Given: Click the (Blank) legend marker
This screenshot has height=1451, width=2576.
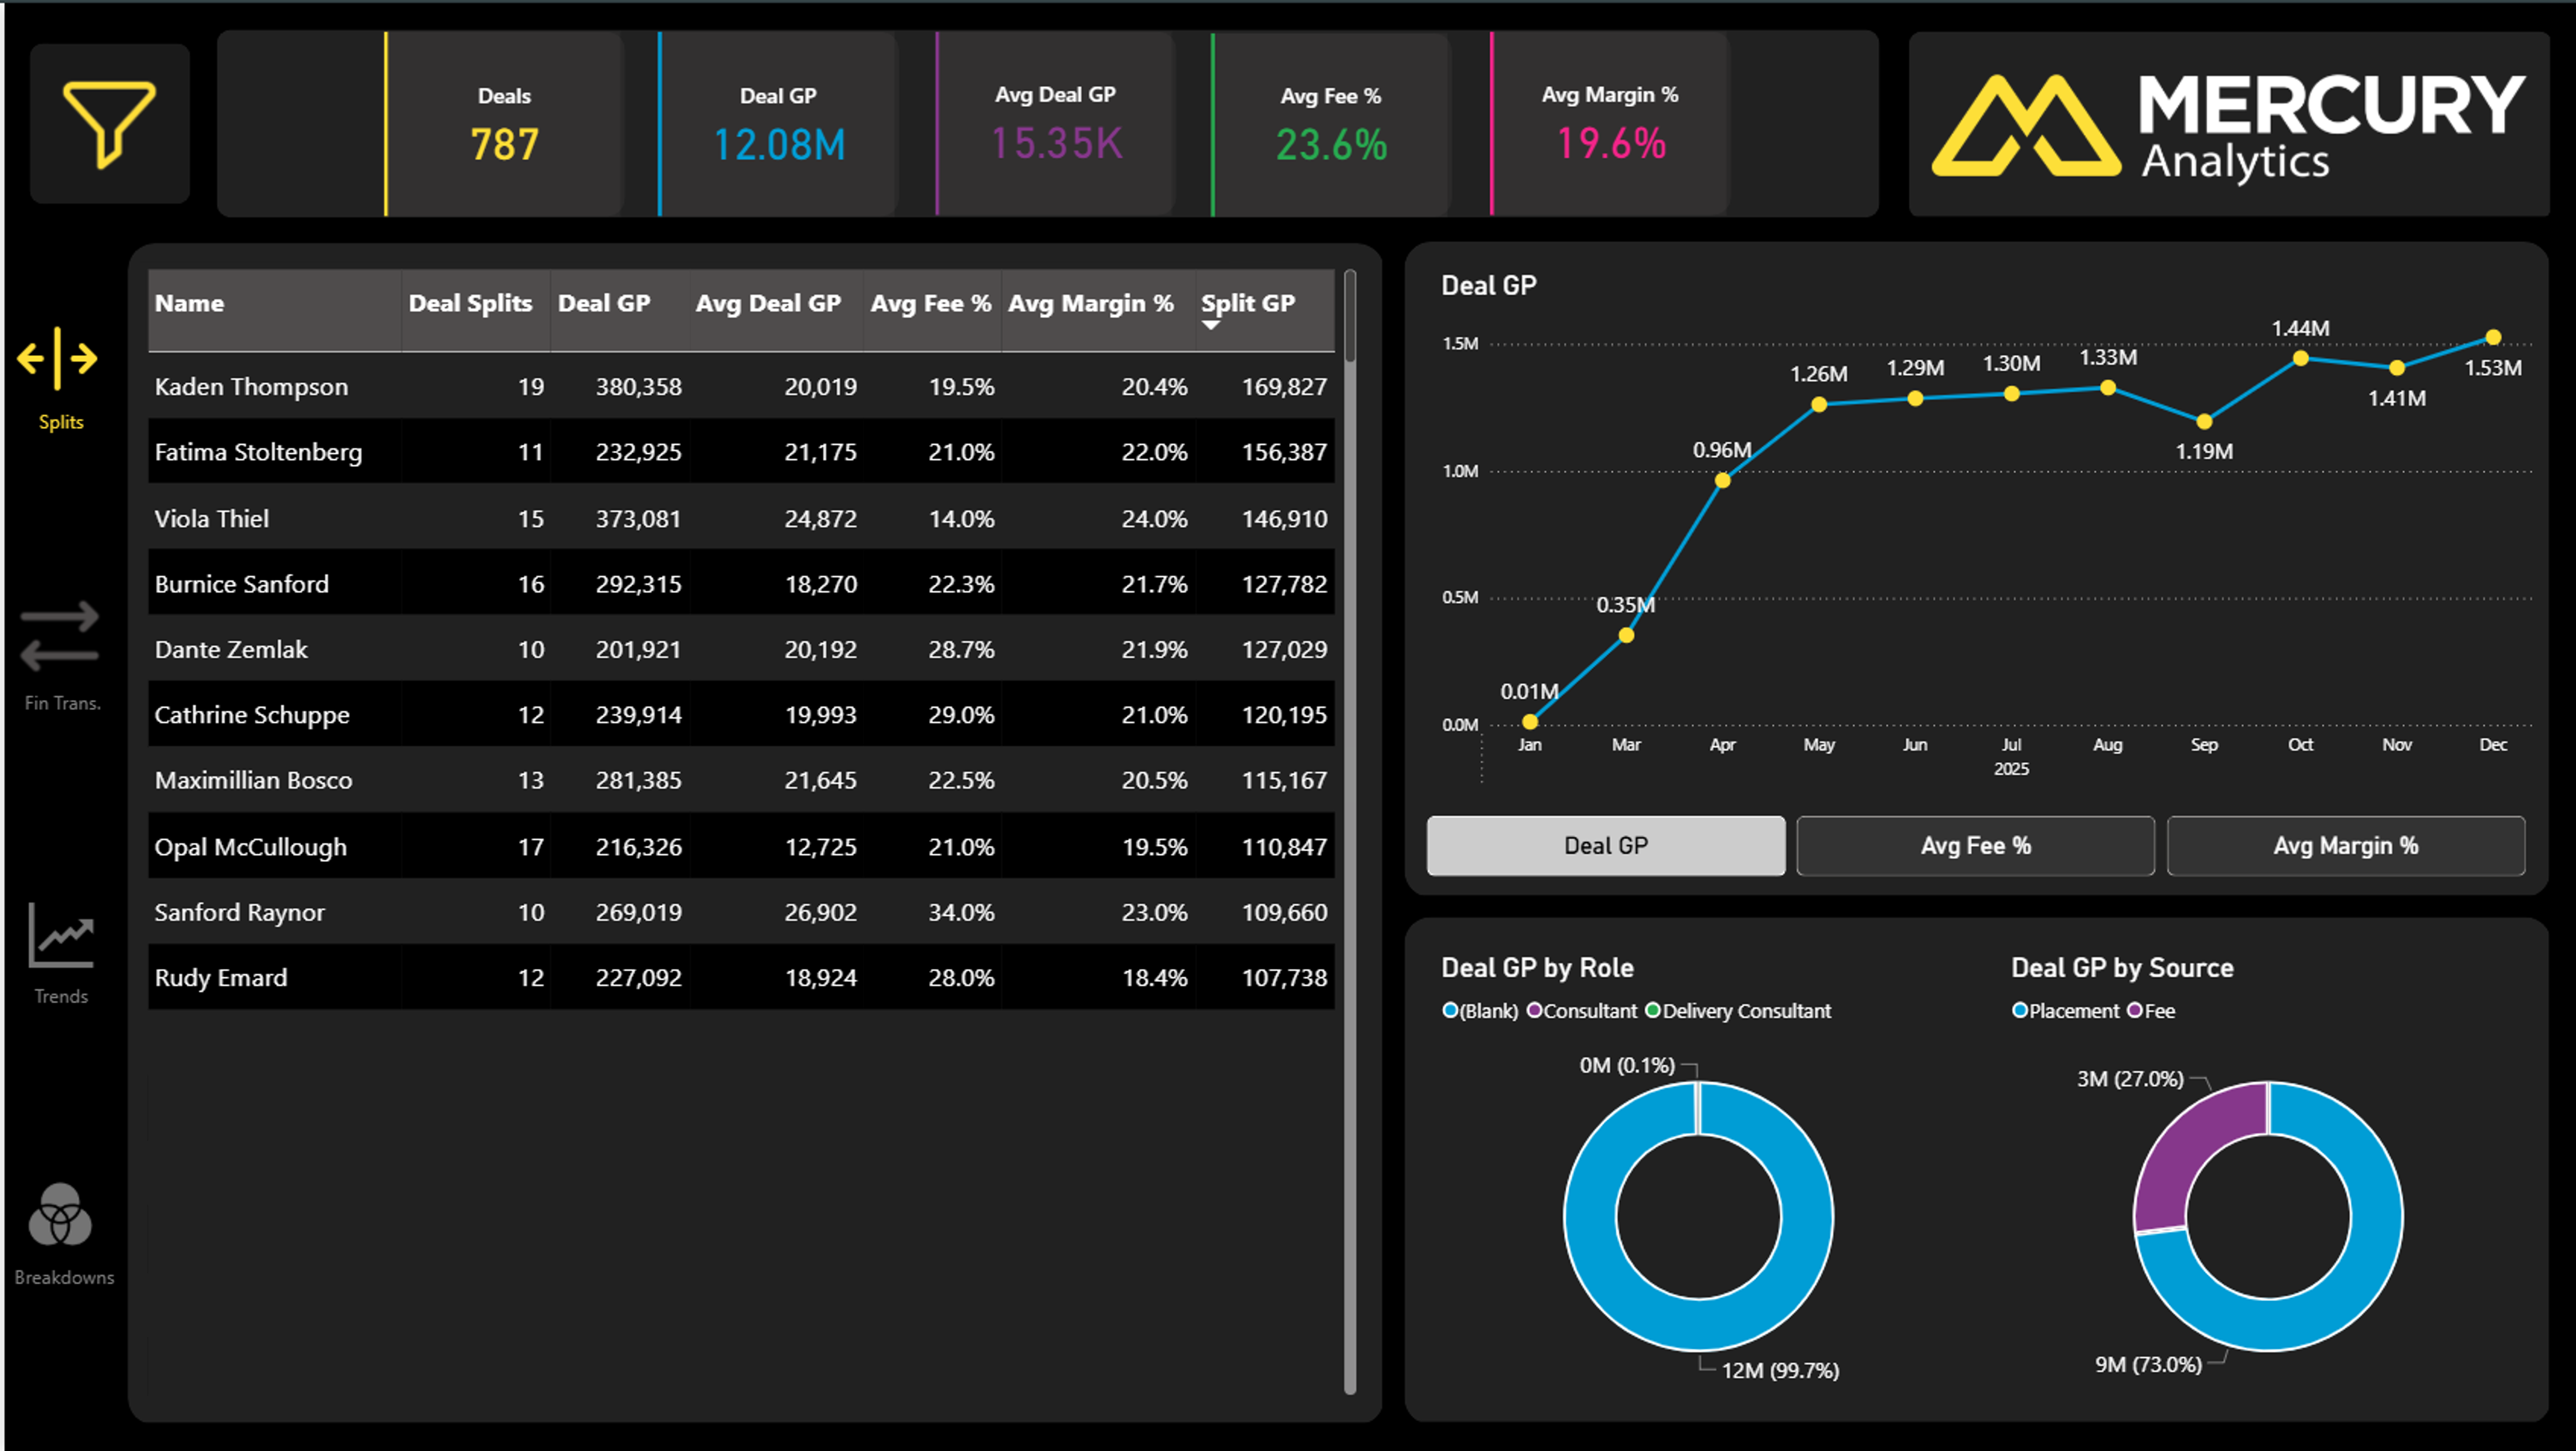Looking at the screenshot, I should 1449,1011.
